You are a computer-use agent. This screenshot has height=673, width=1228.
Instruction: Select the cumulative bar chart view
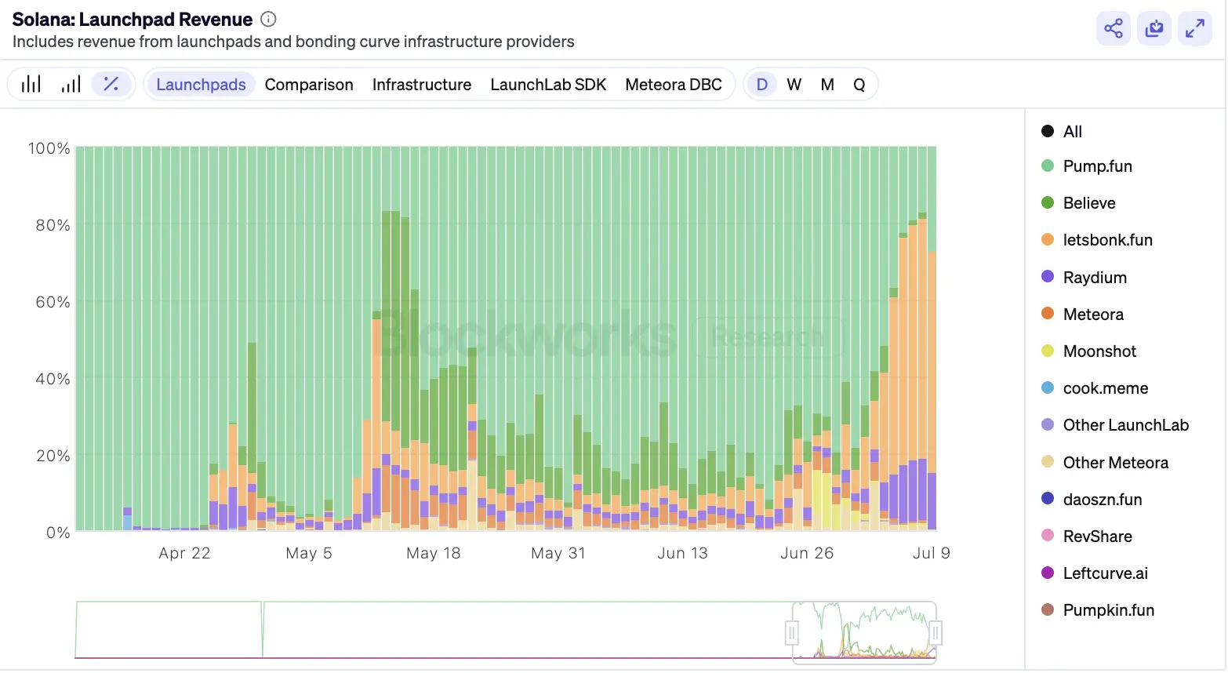tap(71, 84)
